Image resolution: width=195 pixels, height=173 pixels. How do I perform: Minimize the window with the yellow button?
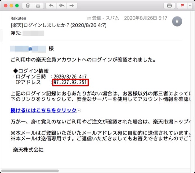tap(11, 6)
